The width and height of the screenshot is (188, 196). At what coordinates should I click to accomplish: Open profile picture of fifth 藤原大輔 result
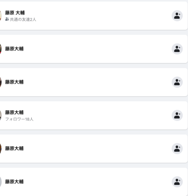[1, 149]
